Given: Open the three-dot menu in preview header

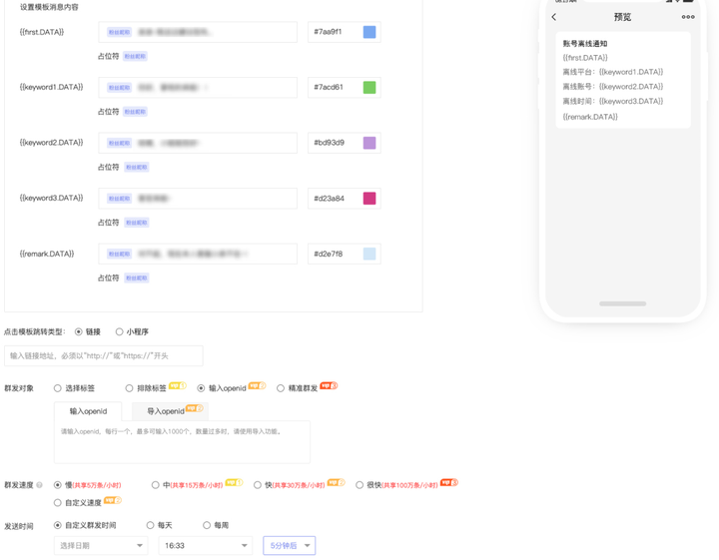Looking at the screenshot, I should [x=688, y=17].
